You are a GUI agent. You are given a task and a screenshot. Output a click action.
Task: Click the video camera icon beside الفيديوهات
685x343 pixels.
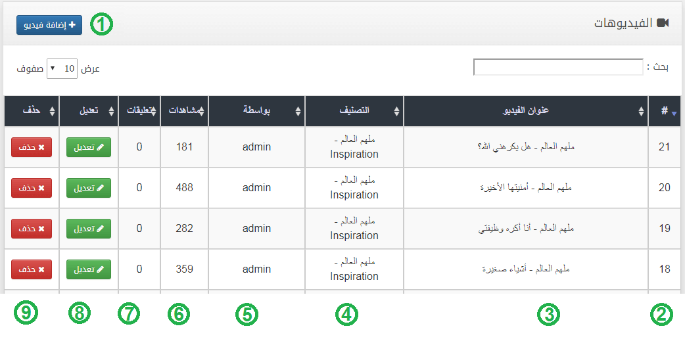click(663, 23)
